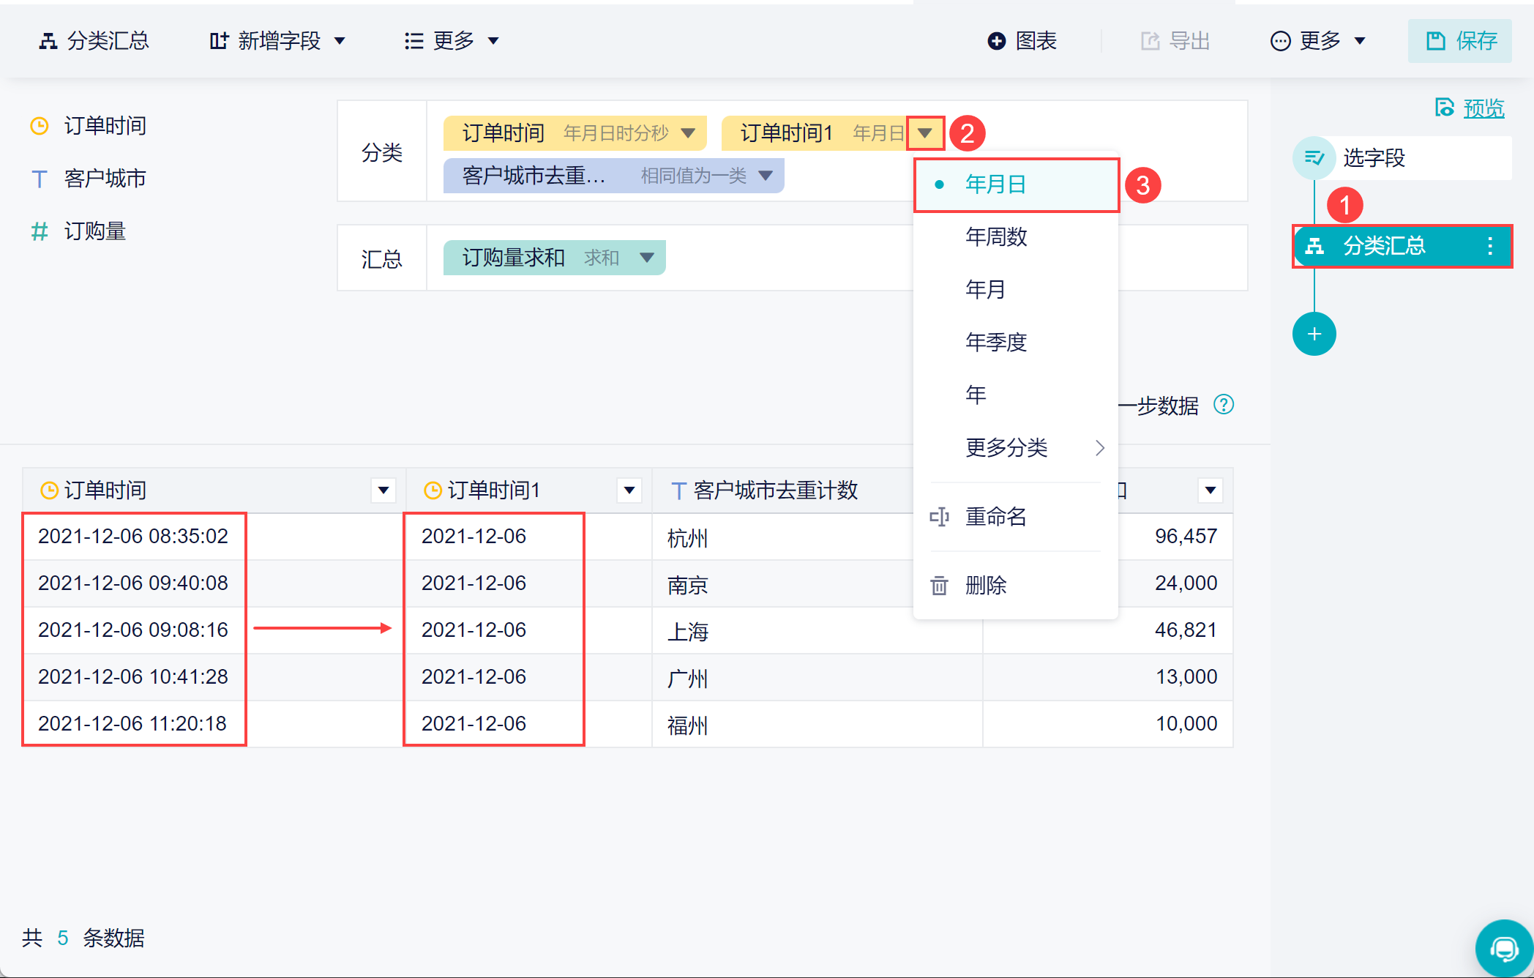Click the 图表 plus icon
This screenshot has width=1534, height=978.
pyautogui.click(x=996, y=41)
